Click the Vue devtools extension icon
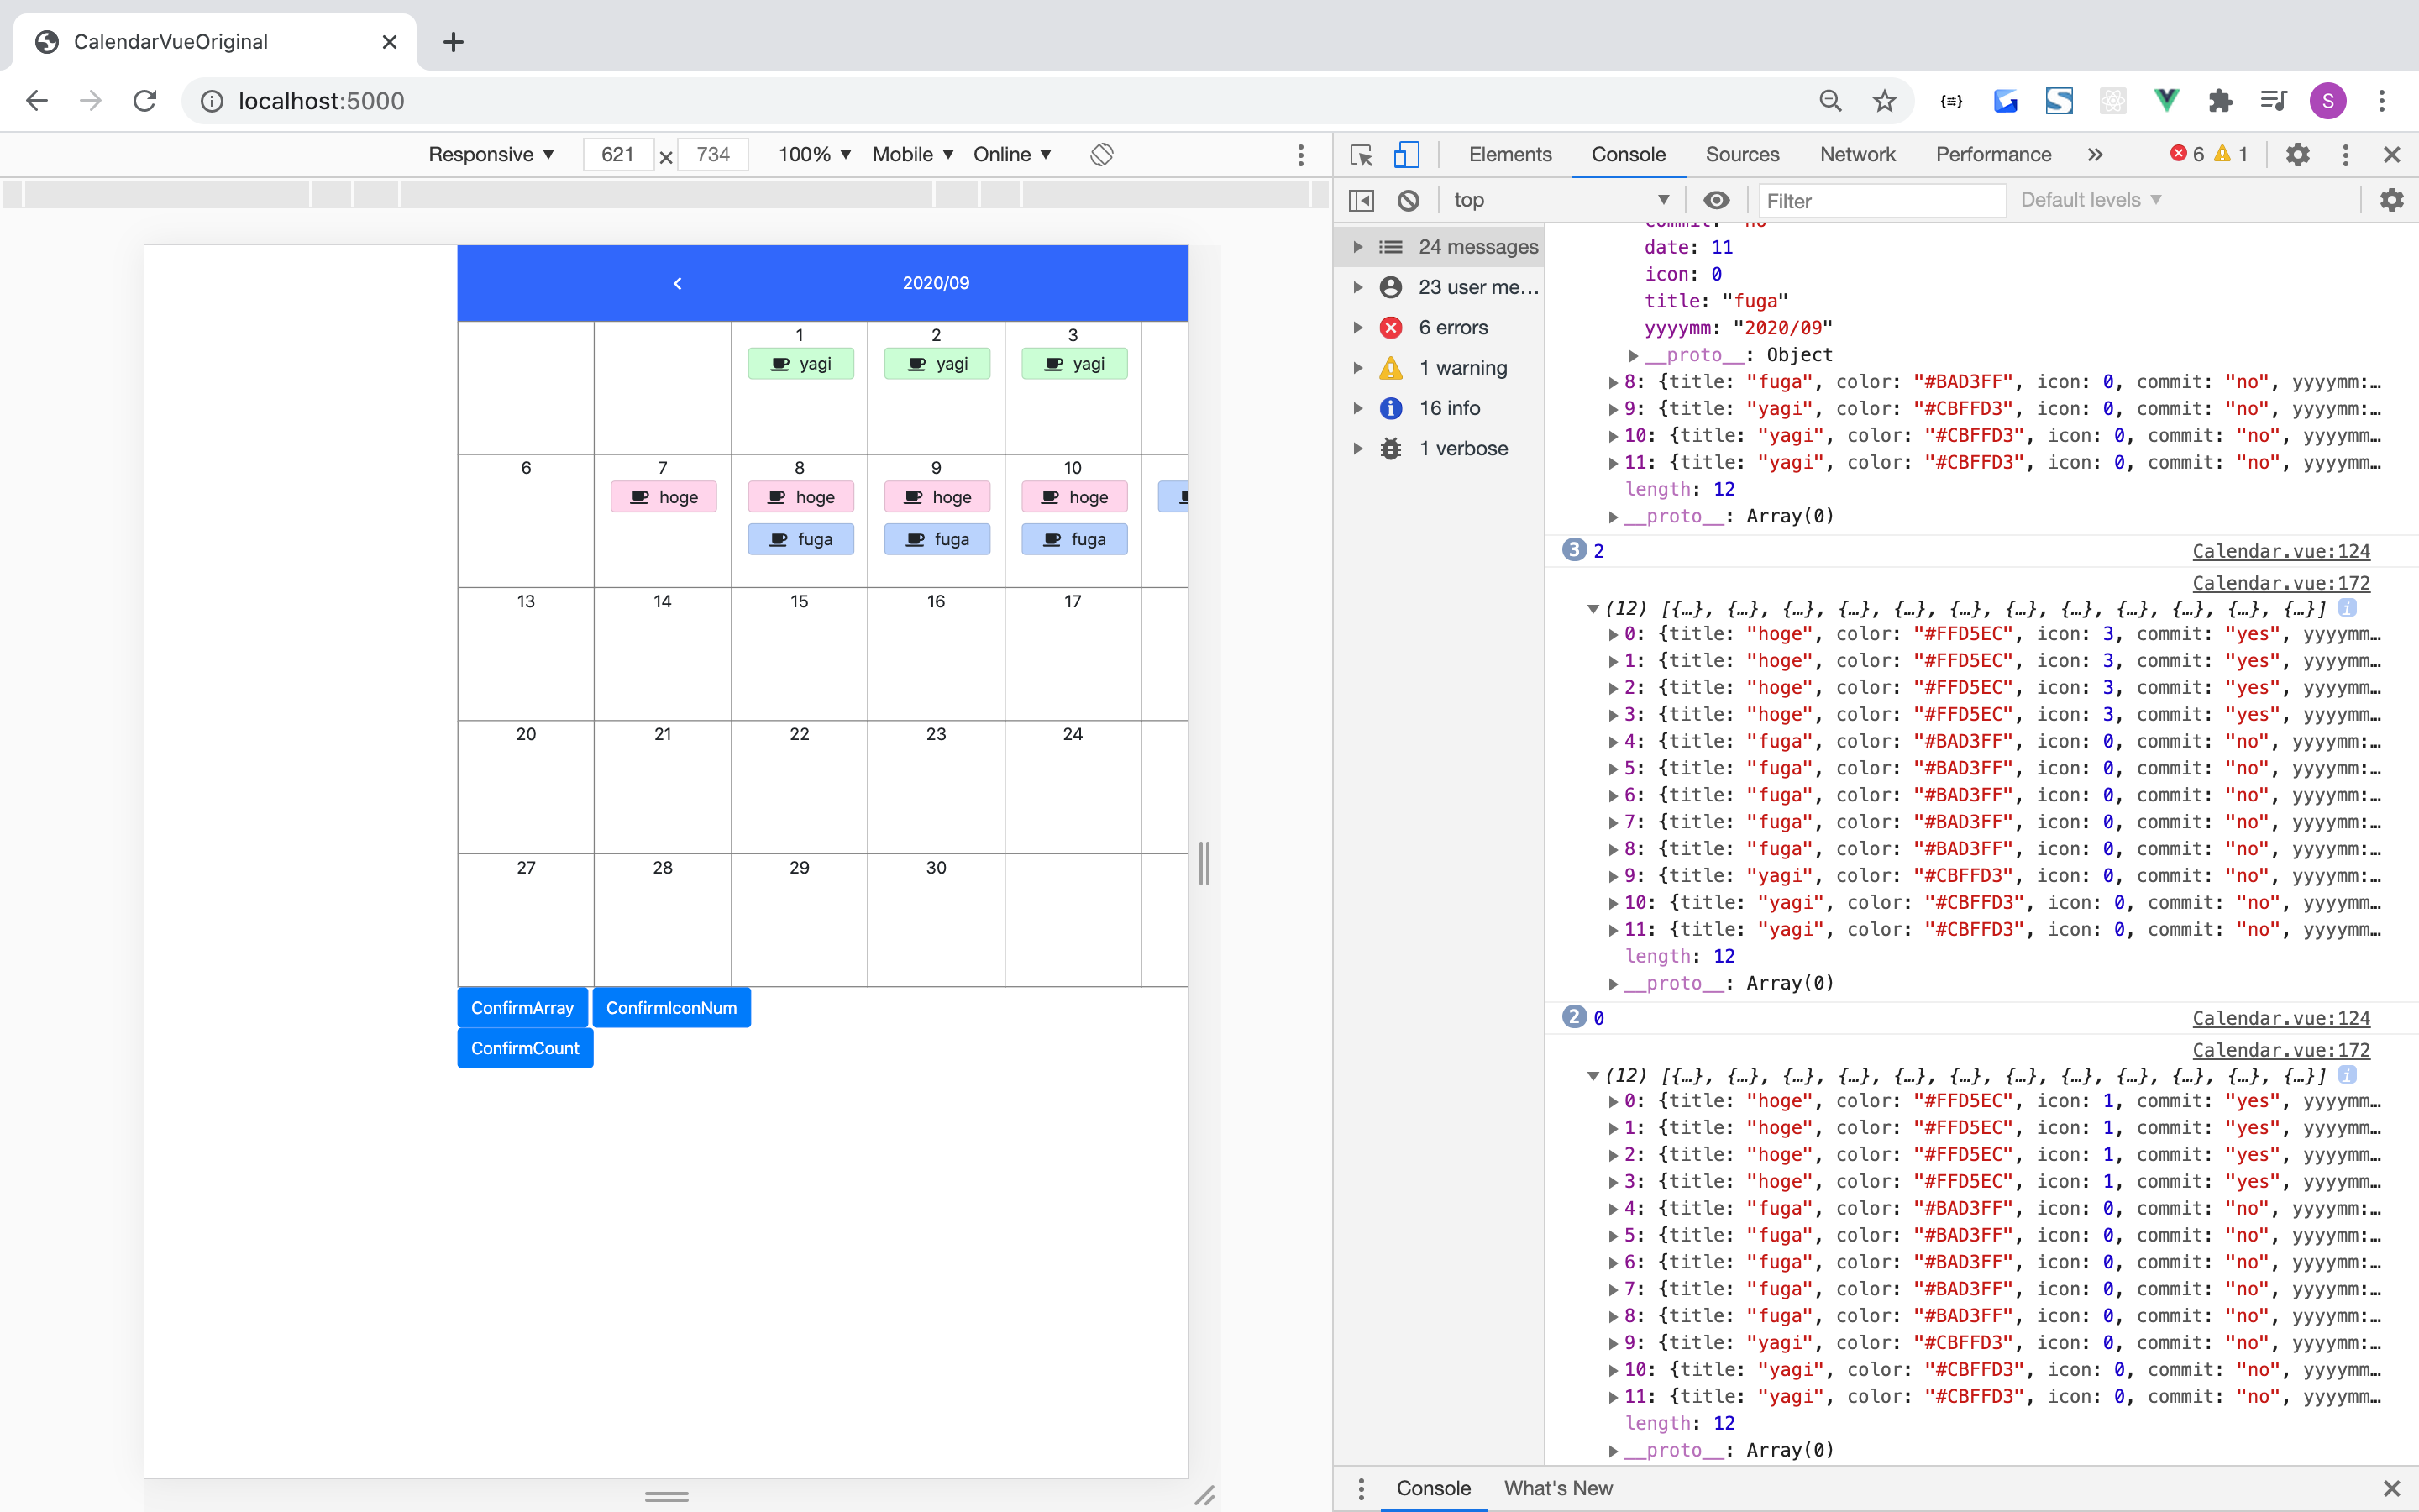This screenshot has height=1512, width=2419. [2166, 101]
